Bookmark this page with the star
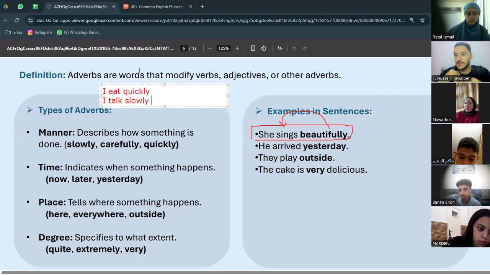Image resolution: width=490 pixels, height=275 pixels. (422, 20)
